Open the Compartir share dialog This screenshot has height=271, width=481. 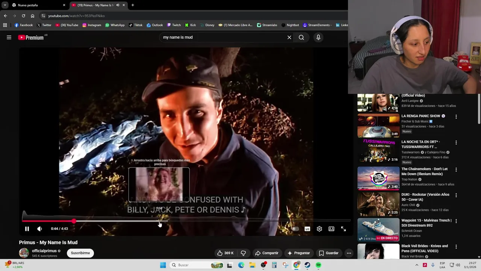[266, 253]
